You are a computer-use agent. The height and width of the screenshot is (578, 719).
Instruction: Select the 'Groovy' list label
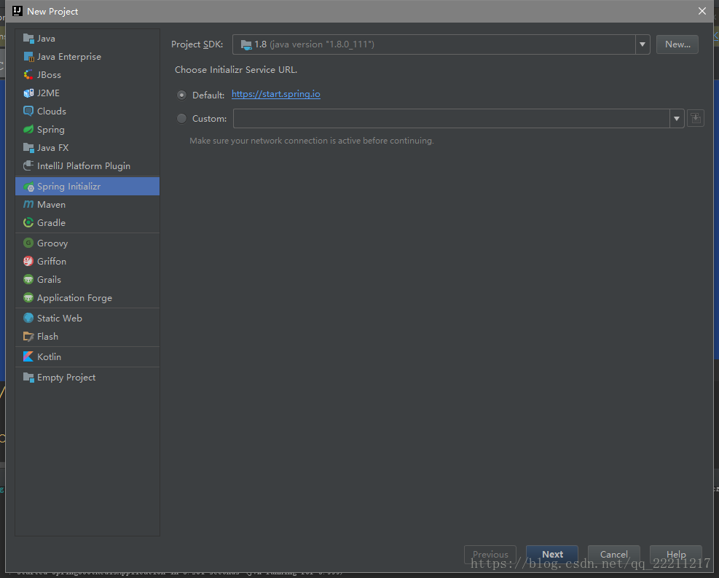click(x=52, y=243)
